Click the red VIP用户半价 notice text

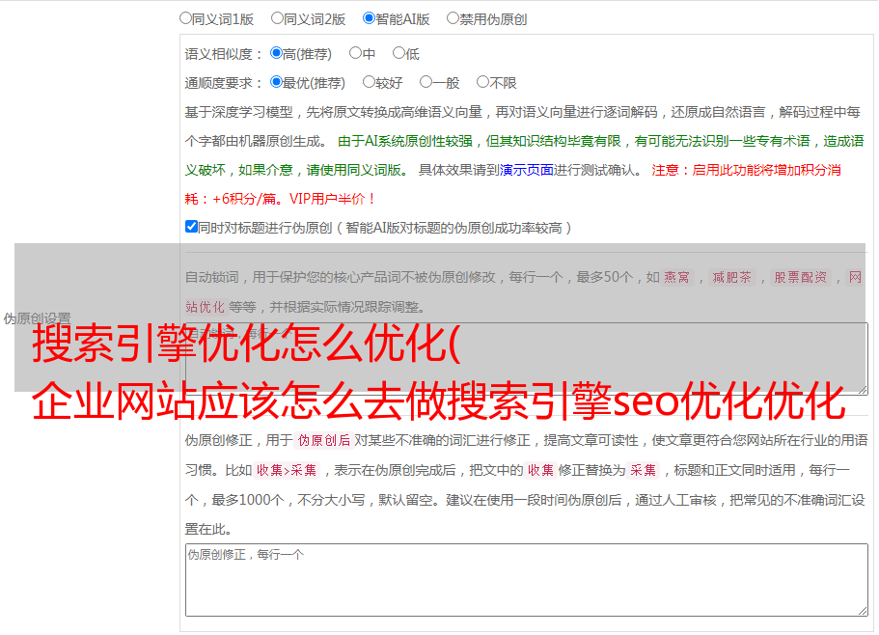[x=332, y=199]
